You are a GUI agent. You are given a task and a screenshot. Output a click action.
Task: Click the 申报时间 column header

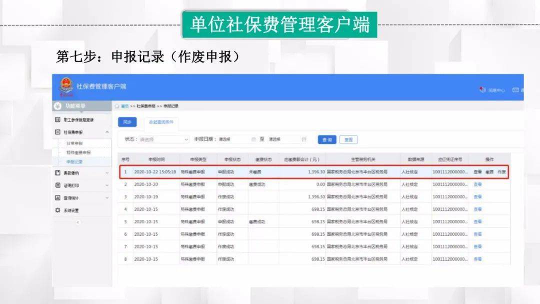tap(156, 159)
